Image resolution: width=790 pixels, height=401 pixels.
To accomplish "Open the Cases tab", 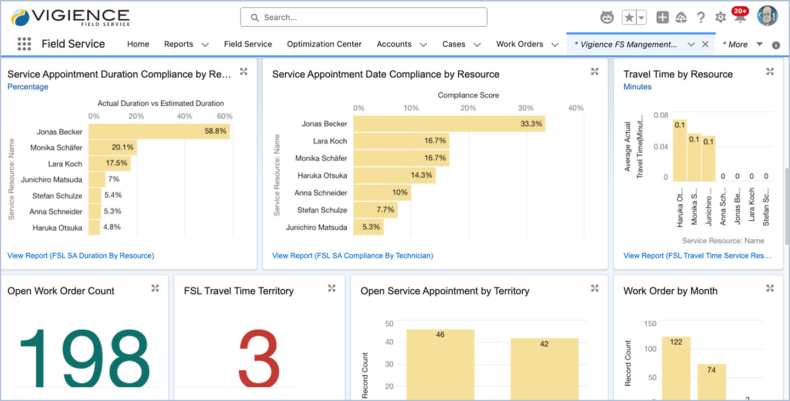I will 454,44.
